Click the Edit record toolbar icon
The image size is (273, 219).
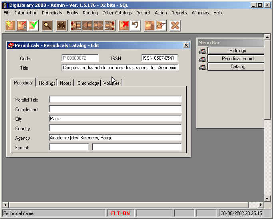point(22,25)
